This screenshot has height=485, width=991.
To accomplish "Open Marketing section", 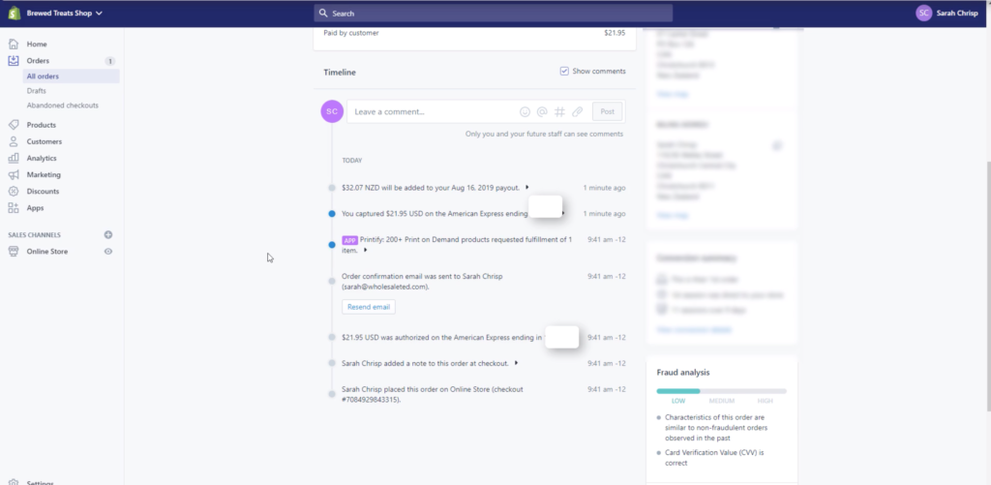I will pyautogui.click(x=44, y=174).
